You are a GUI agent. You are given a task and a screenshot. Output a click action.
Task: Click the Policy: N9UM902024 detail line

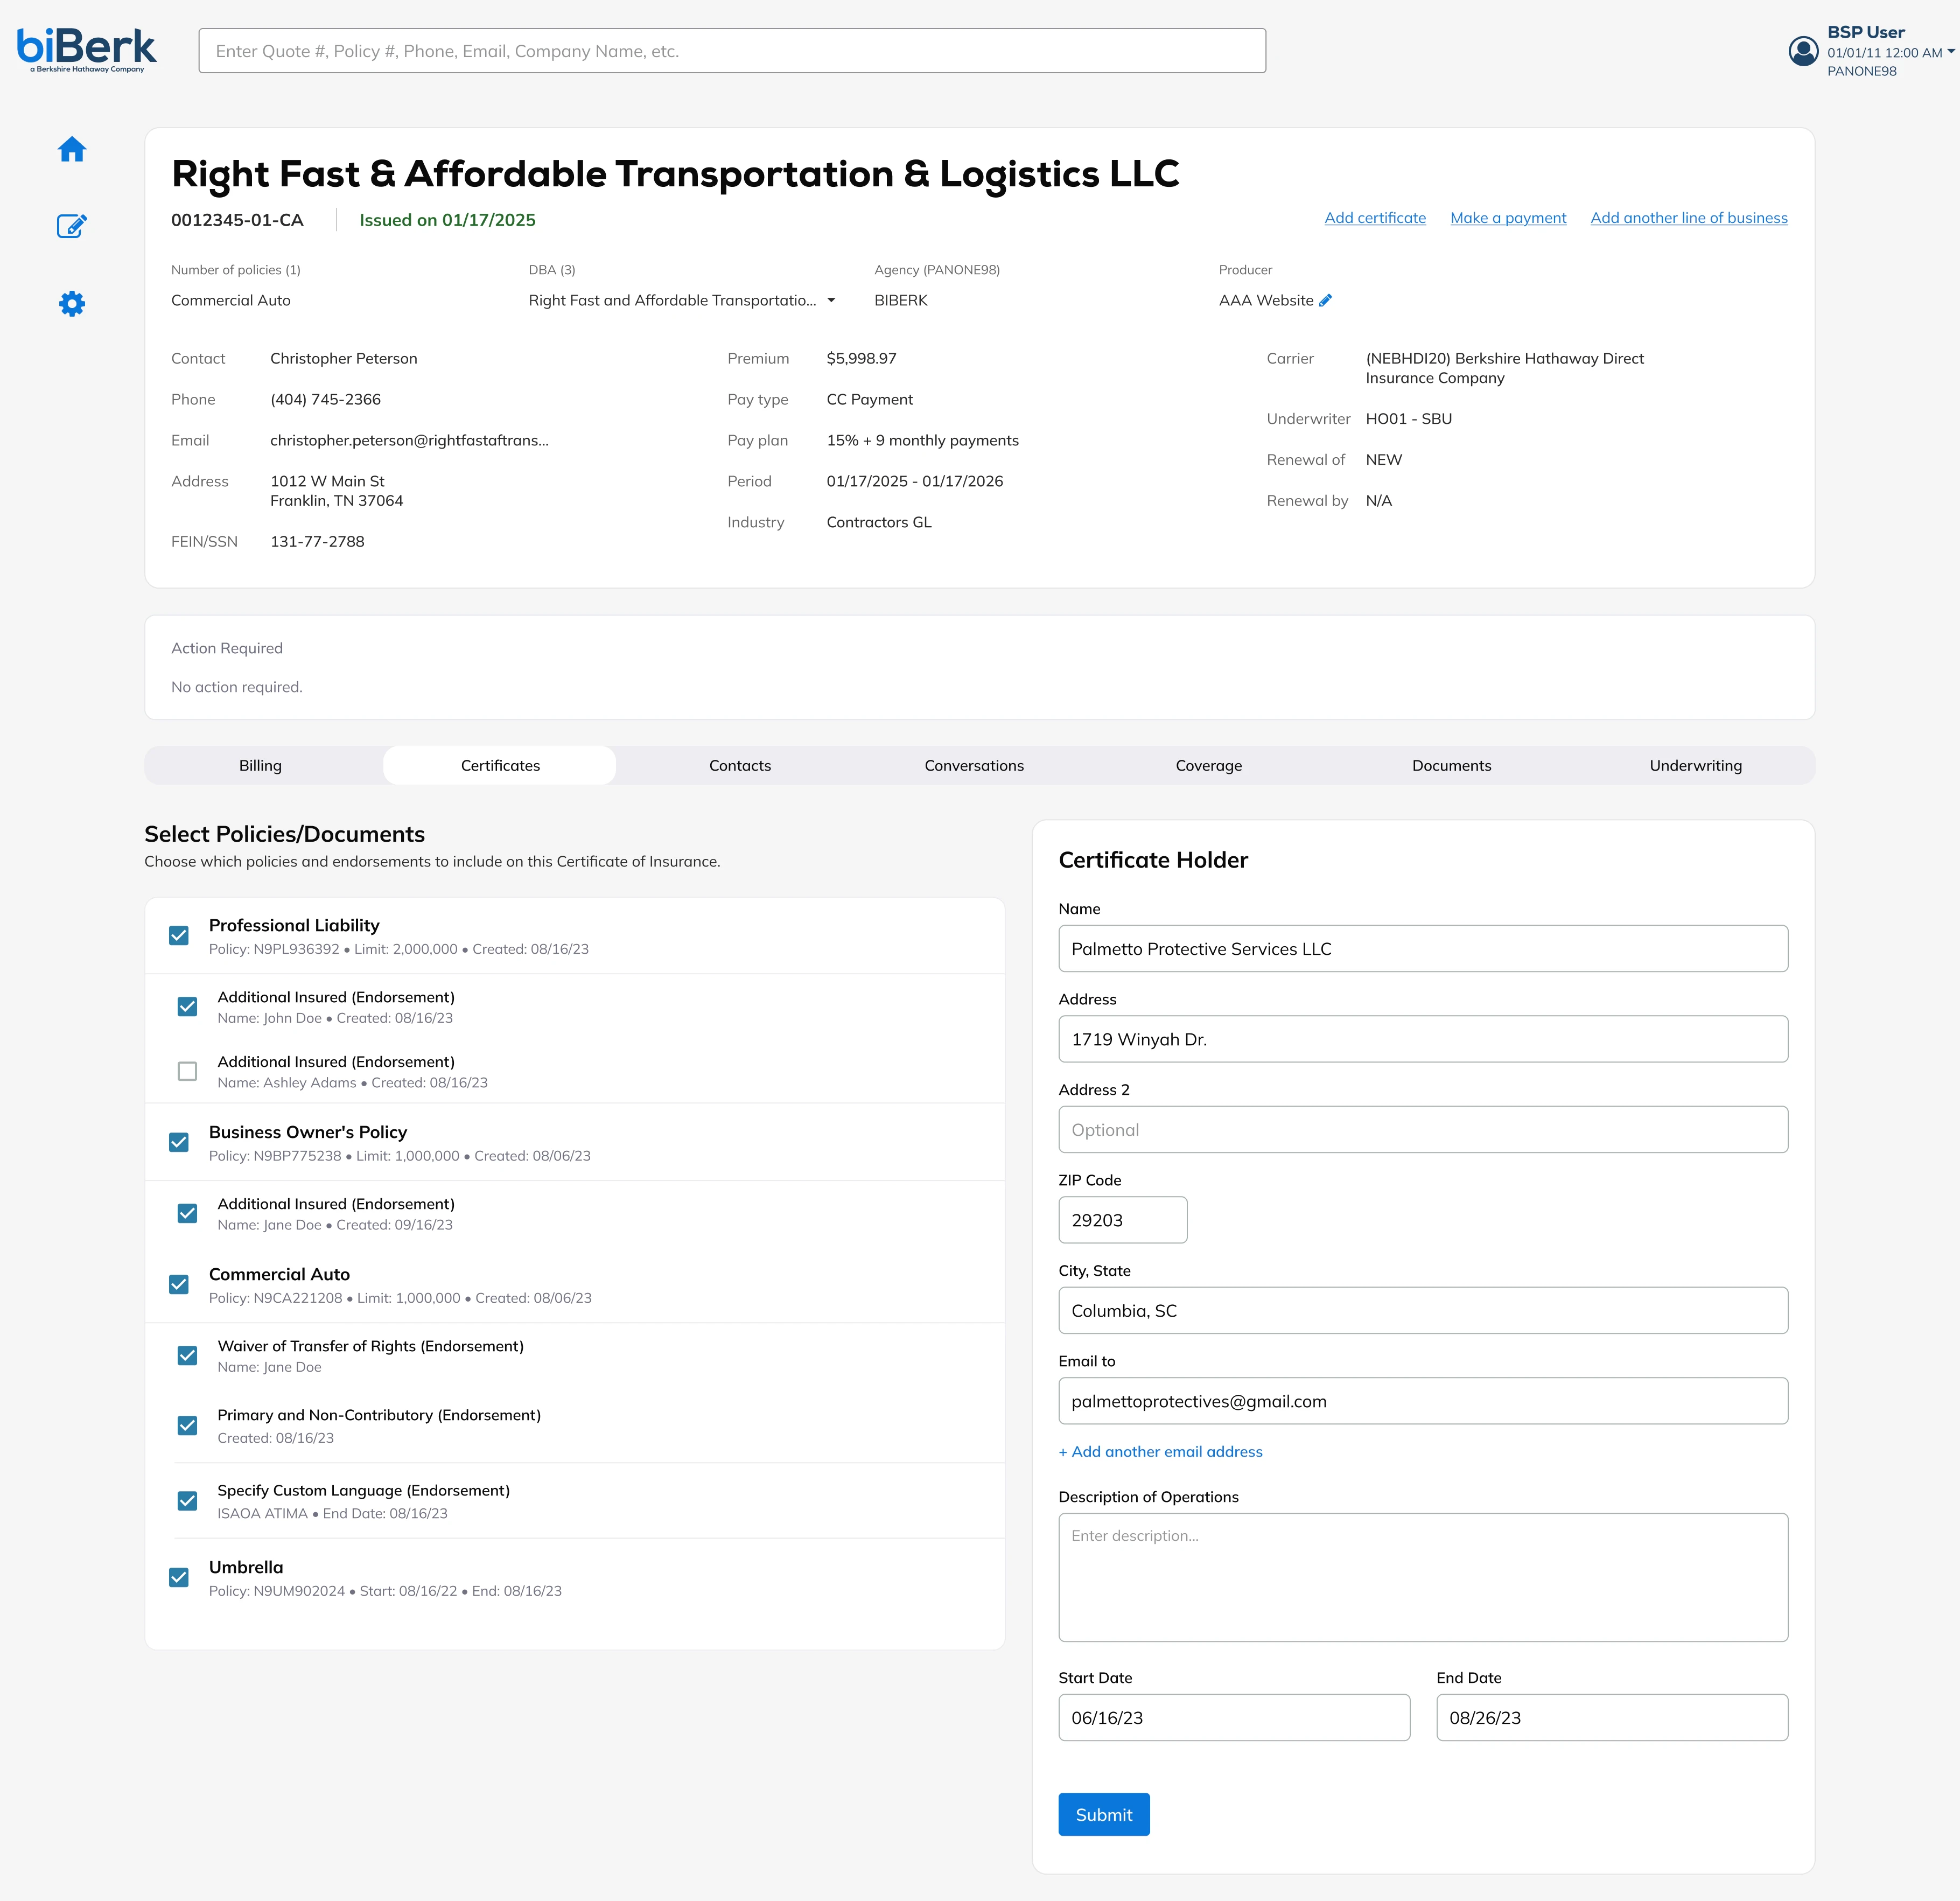(x=385, y=1591)
